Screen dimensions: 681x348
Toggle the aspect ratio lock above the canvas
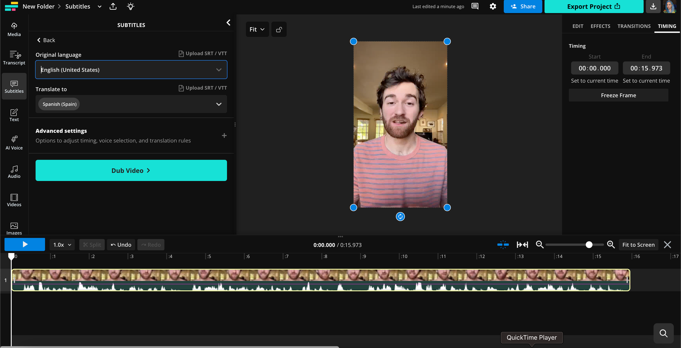point(279,29)
